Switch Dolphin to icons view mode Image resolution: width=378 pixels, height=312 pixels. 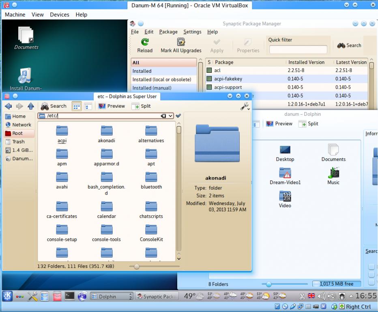(76, 106)
